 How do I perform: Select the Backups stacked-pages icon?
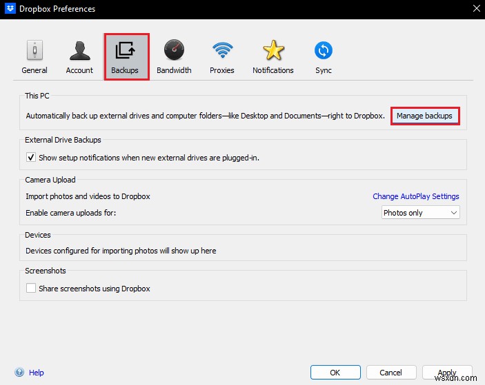coord(125,50)
